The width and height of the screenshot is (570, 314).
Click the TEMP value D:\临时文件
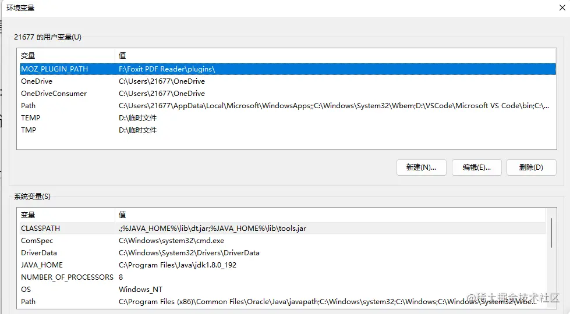138,118
